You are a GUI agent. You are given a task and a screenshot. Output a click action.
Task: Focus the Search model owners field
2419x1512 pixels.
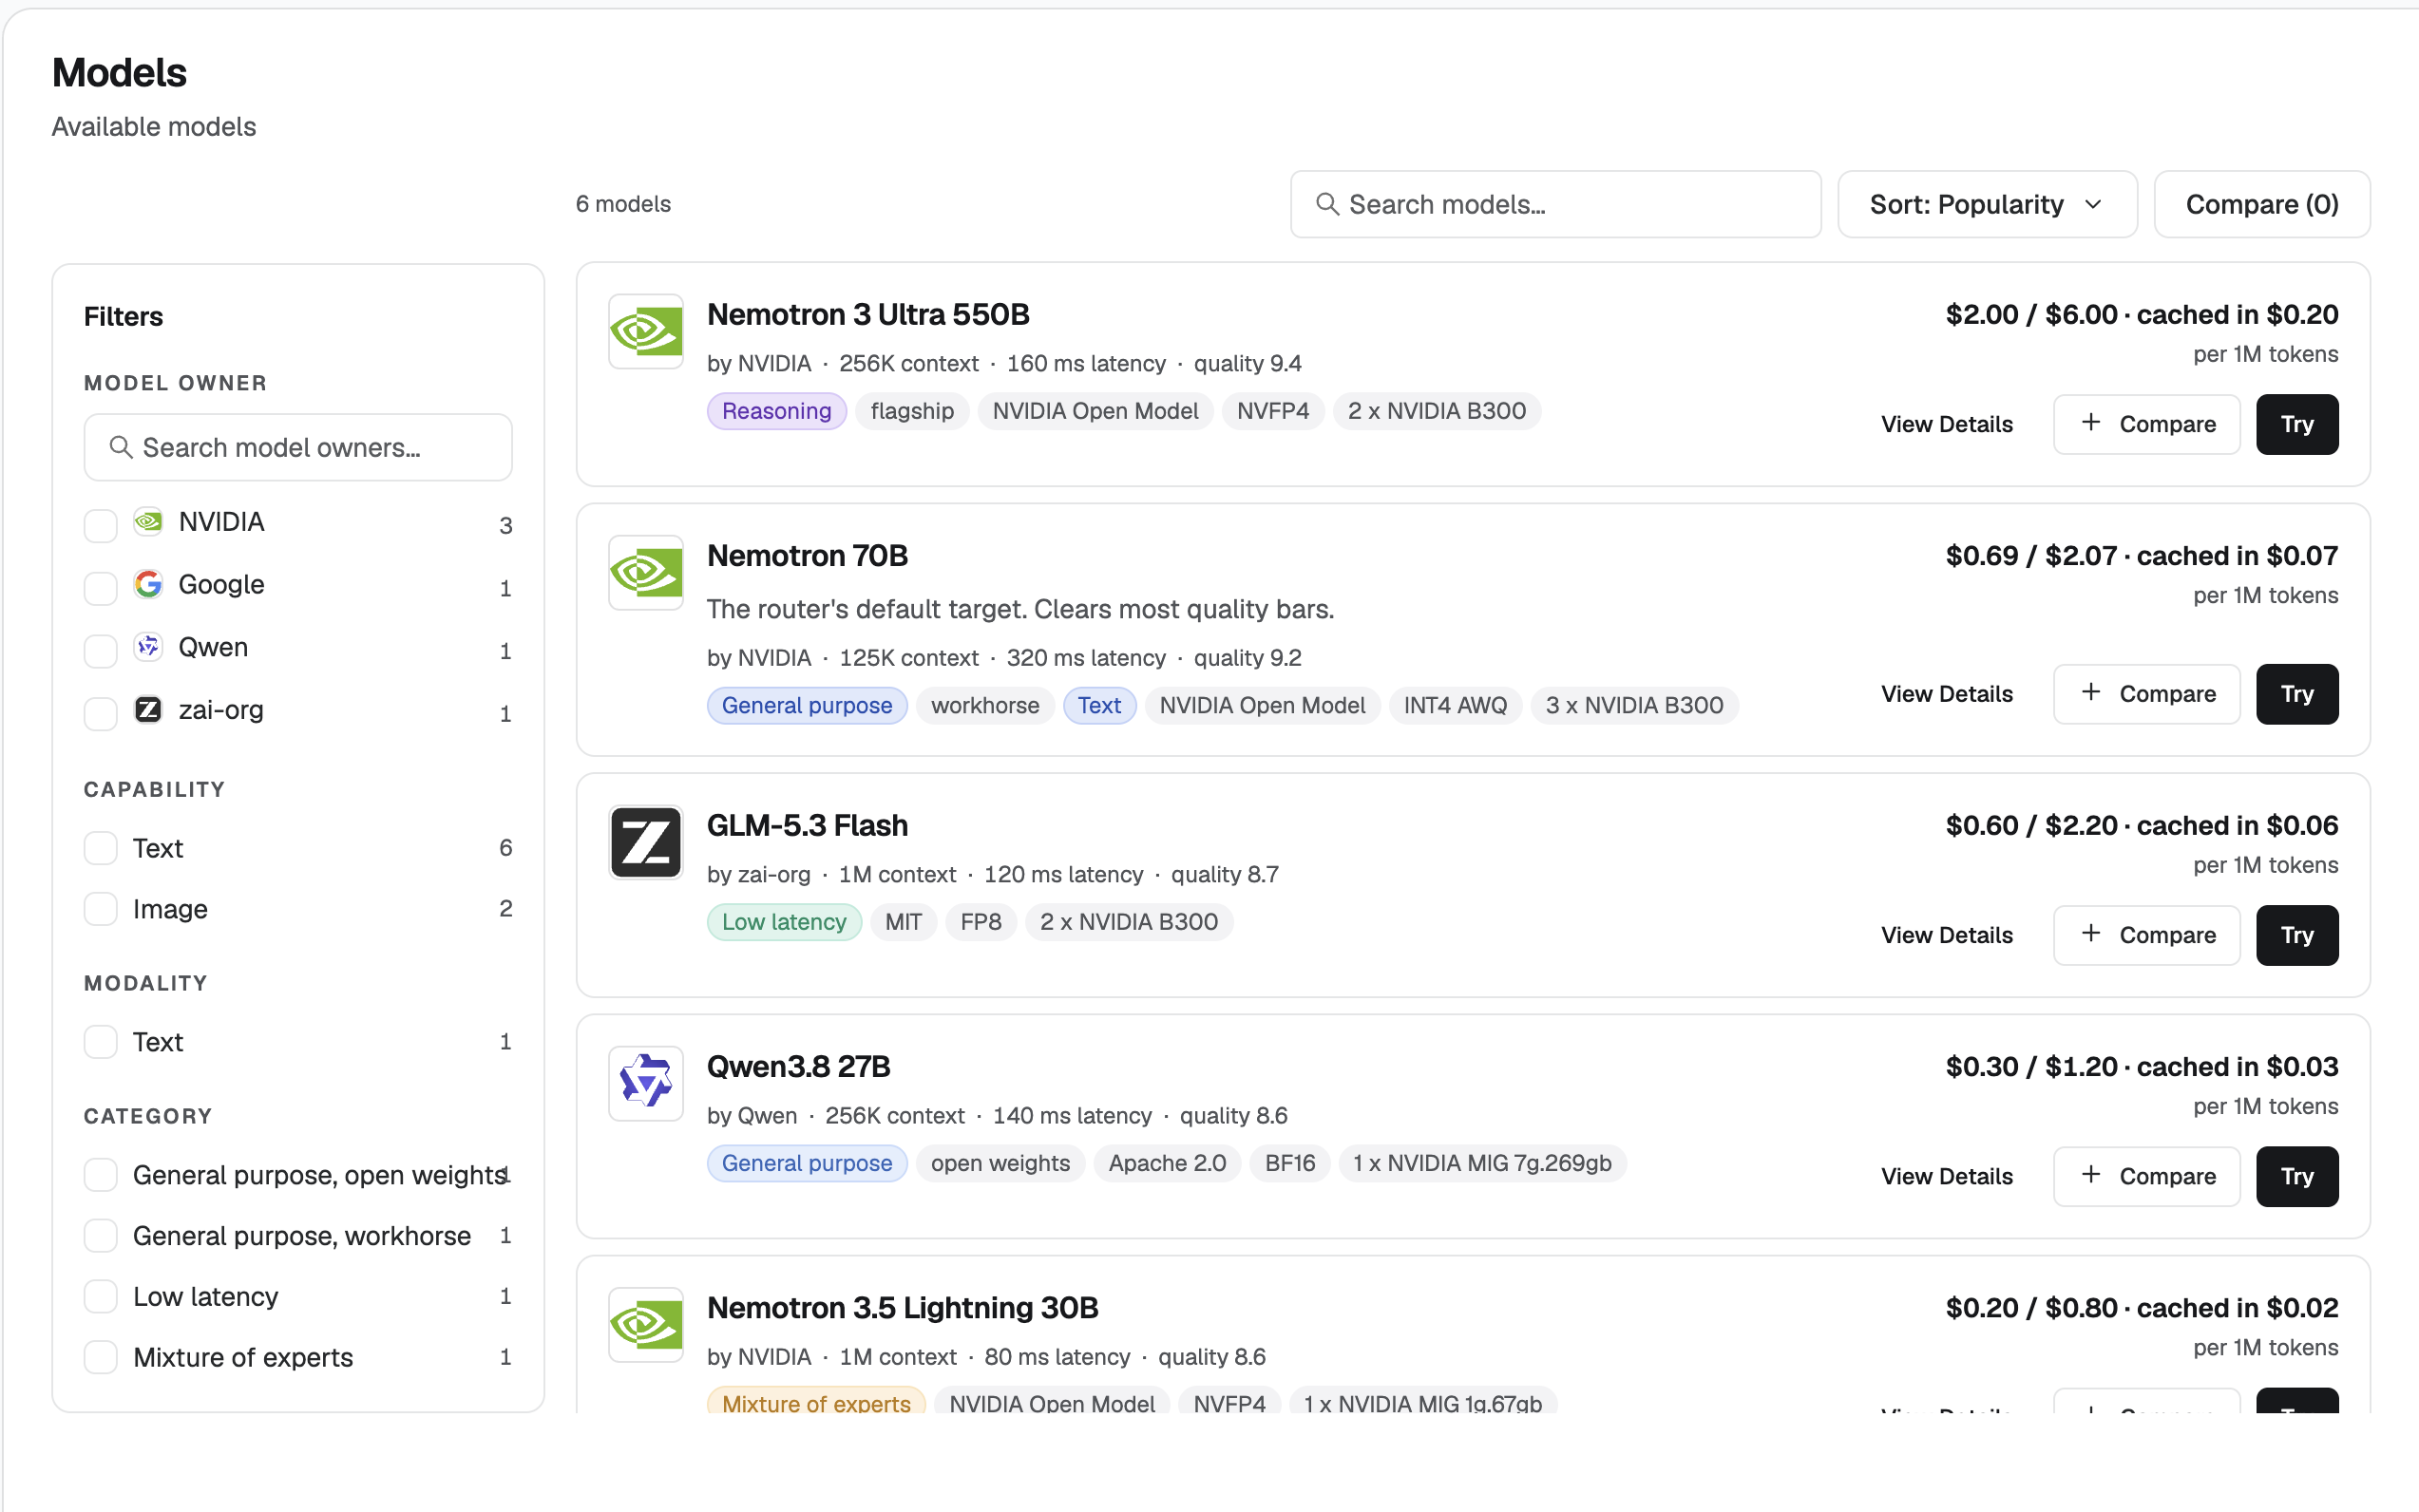(298, 447)
